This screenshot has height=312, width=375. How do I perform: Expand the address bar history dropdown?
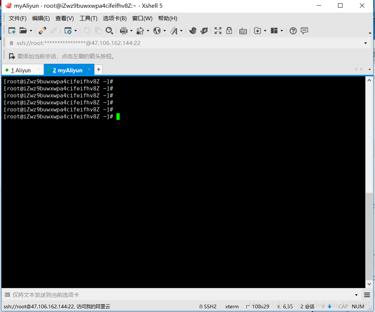(x=365, y=43)
